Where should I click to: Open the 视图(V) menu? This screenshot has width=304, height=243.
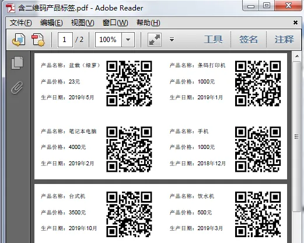[x=82, y=23]
